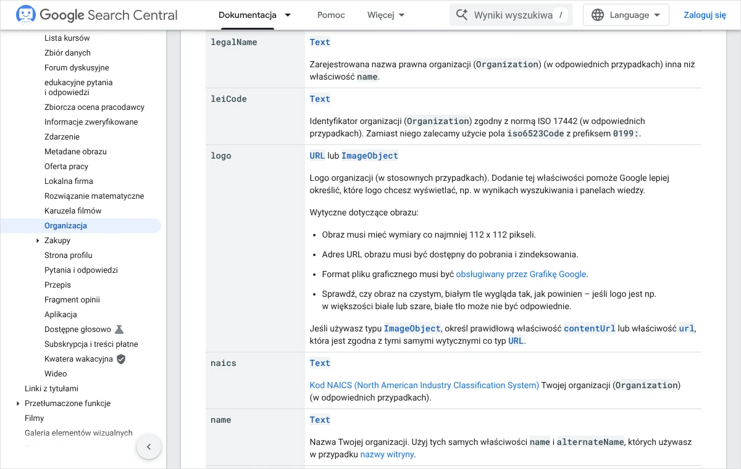Open Zbiorcza ocena pracodawcy page

pos(94,107)
